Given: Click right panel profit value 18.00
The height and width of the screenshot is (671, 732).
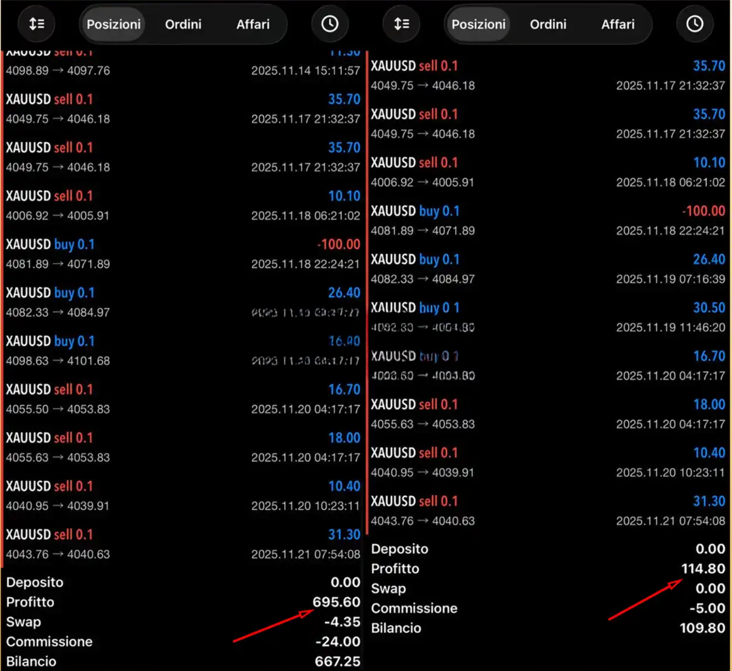Looking at the screenshot, I should pyautogui.click(x=709, y=404).
